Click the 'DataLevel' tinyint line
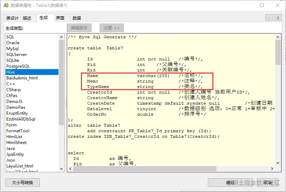The height and width of the screenshot is (192, 286). [181, 109]
